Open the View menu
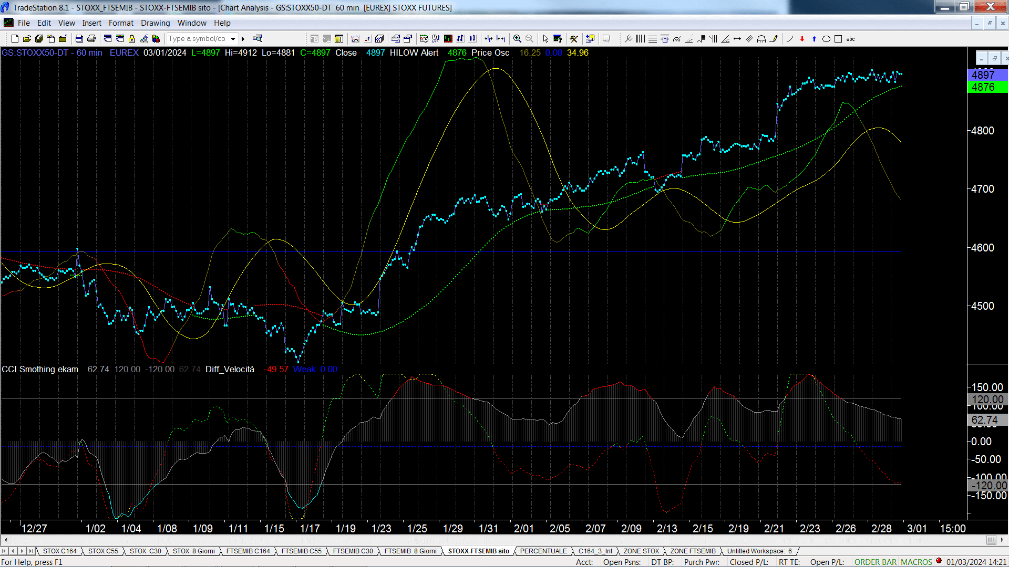Image resolution: width=1009 pixels, height=567 pixels. (x=66, y=23)
